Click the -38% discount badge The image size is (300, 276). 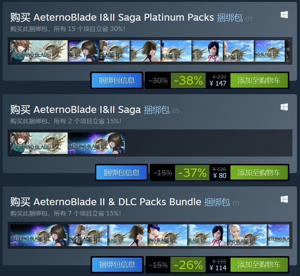coord(188,80)
